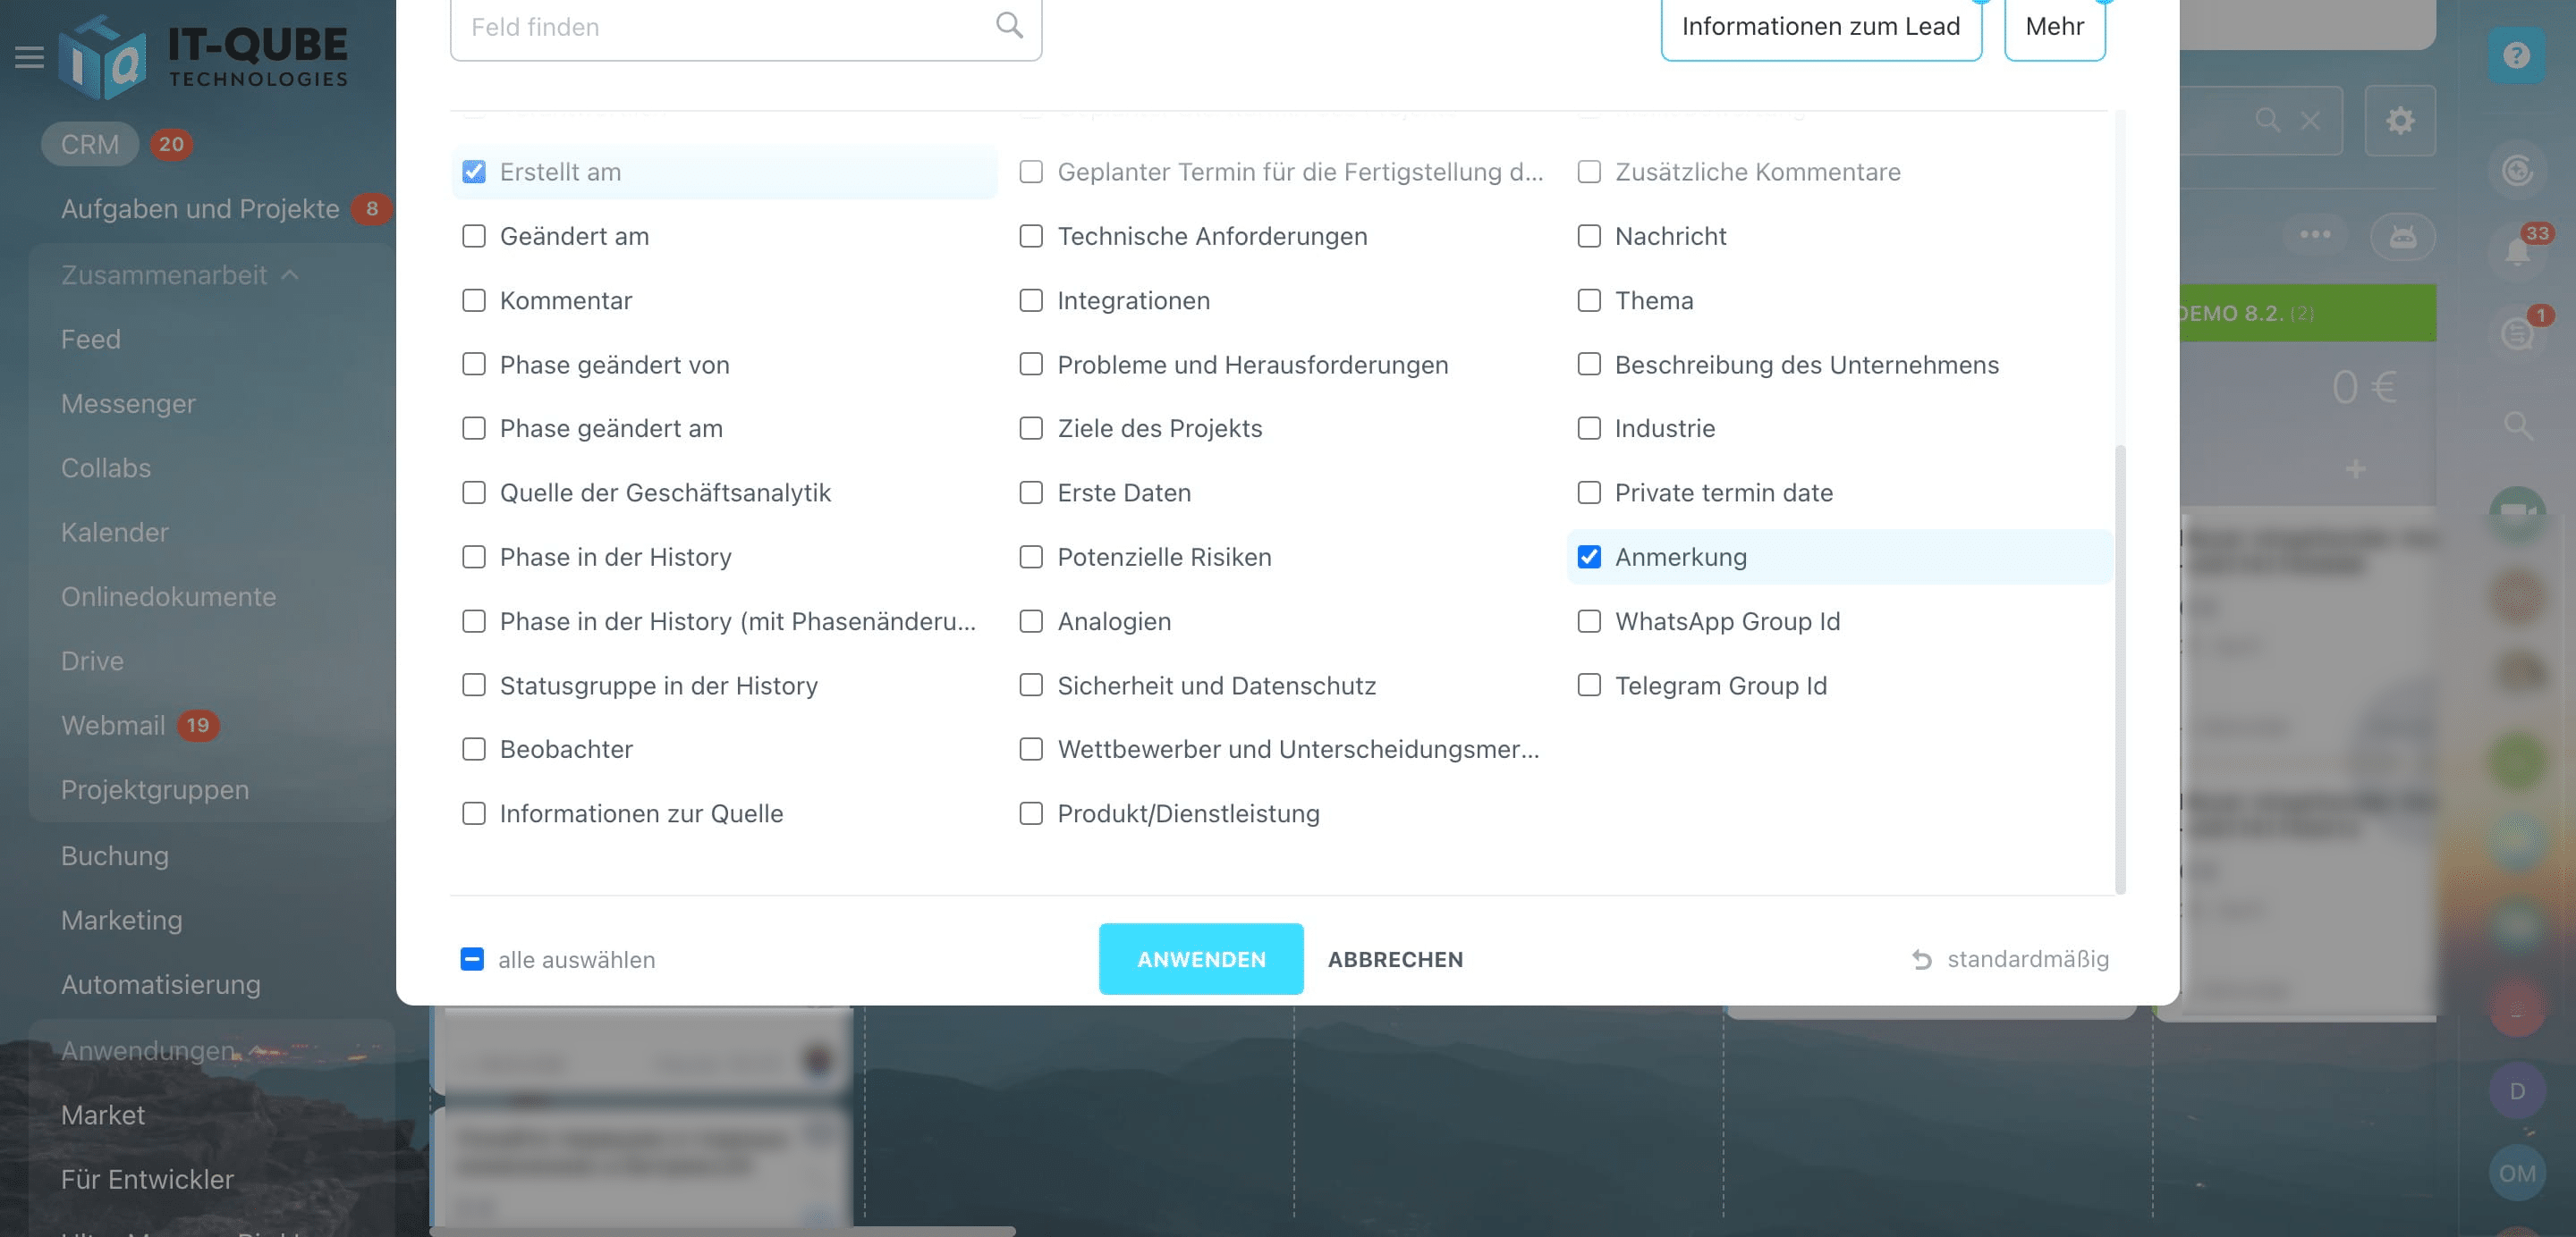The height and width of the screenshot is (1237, 2576).
Task: Check the Telegram Group Id field
Action: [1589, 686]
